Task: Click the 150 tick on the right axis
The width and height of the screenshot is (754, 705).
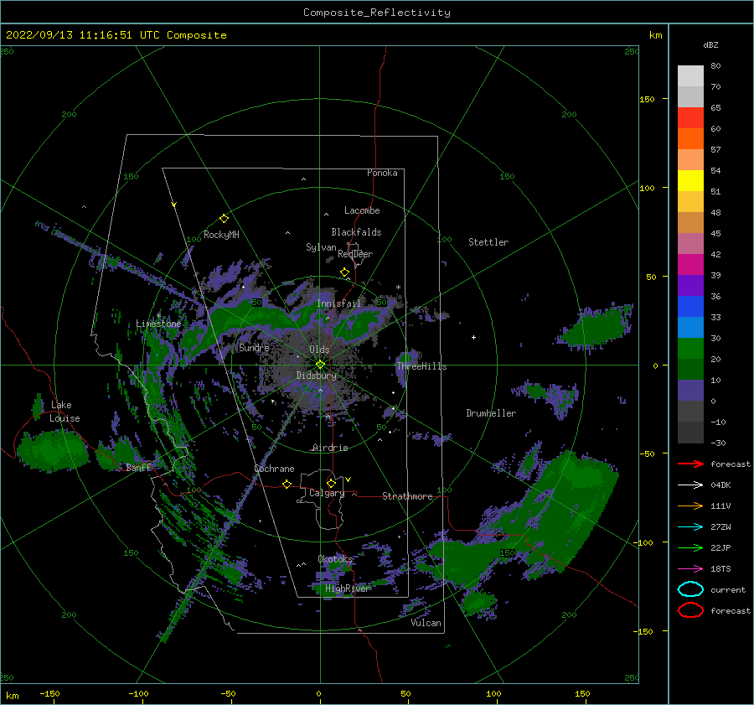Action: (x=647, y=99)
